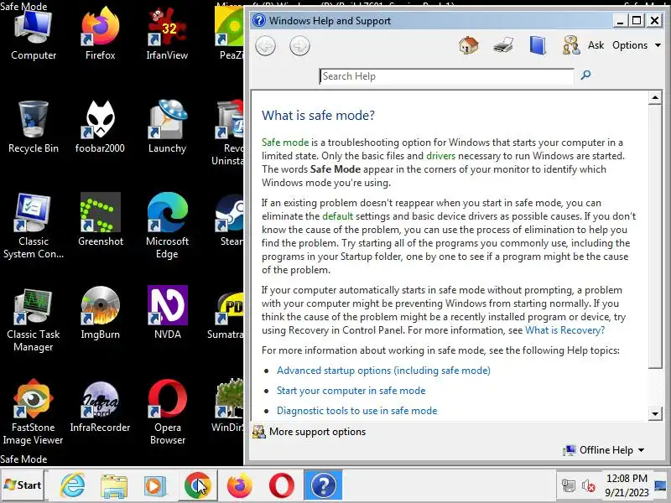Viewport: 671px width, 503px height.
Task: Select the FastStone Image Viewer shortcut
Action: coord(34,412)
